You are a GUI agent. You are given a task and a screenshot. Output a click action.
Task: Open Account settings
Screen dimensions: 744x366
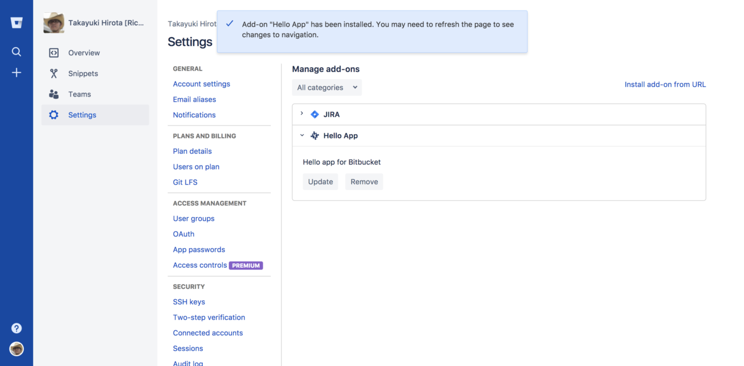click(202, 84)
